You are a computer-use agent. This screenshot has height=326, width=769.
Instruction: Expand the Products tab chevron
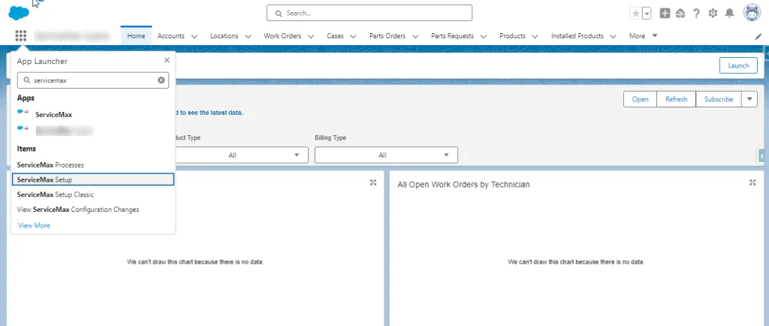[535, 36]
